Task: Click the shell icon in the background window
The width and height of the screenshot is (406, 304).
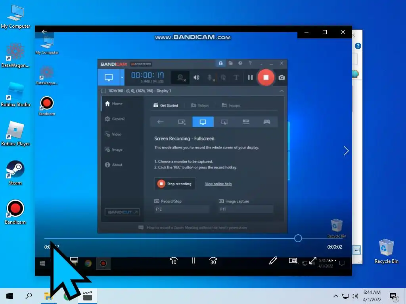Action: click(x=356, y=74)
